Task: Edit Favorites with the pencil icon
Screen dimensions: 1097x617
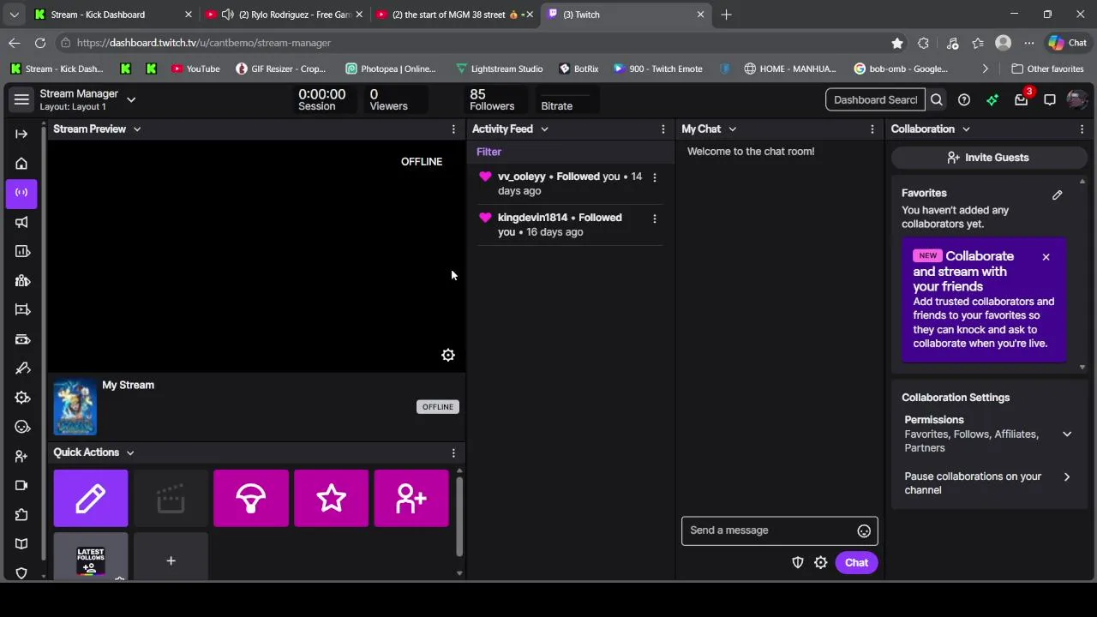Action: tap(1058, 195)
